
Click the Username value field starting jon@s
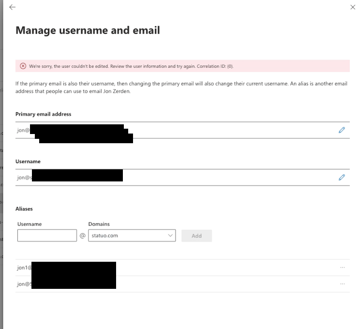pos(182,178)
